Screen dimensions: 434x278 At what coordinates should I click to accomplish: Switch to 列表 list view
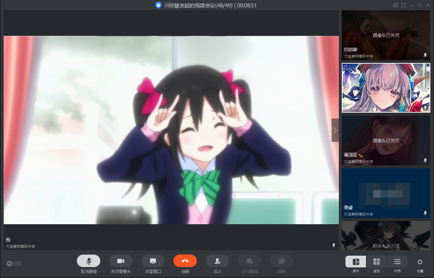point(397,262)
